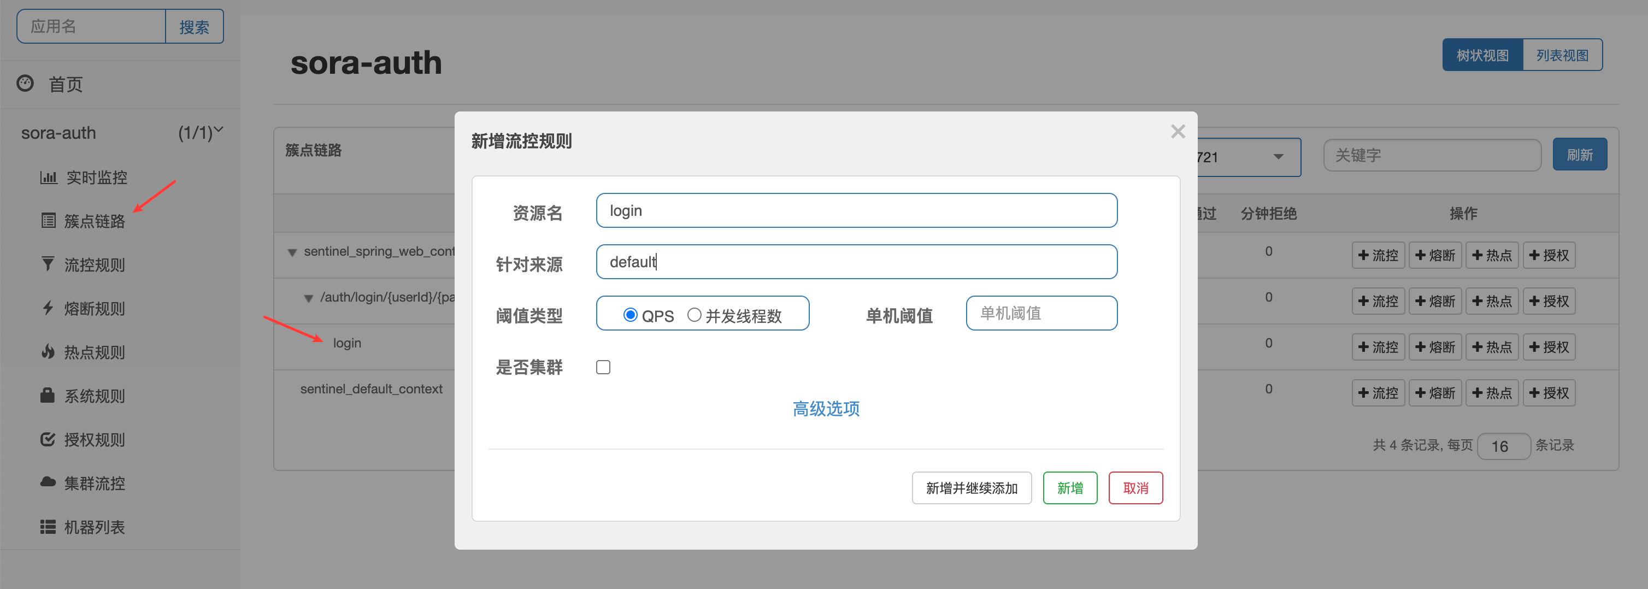Click the cloud icon for 集群流控
This screenshot has width=1648, height=589.
48,482
